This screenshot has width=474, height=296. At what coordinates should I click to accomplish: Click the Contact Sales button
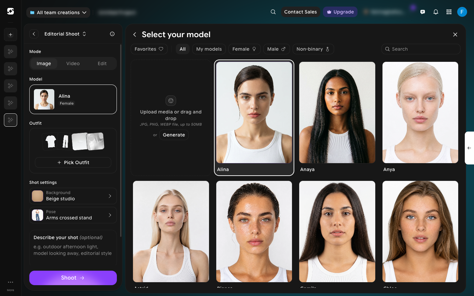301,12
